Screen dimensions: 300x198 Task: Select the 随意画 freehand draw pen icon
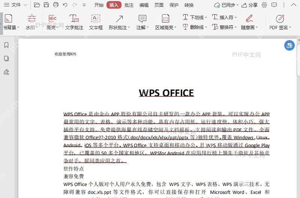[249, 18]
